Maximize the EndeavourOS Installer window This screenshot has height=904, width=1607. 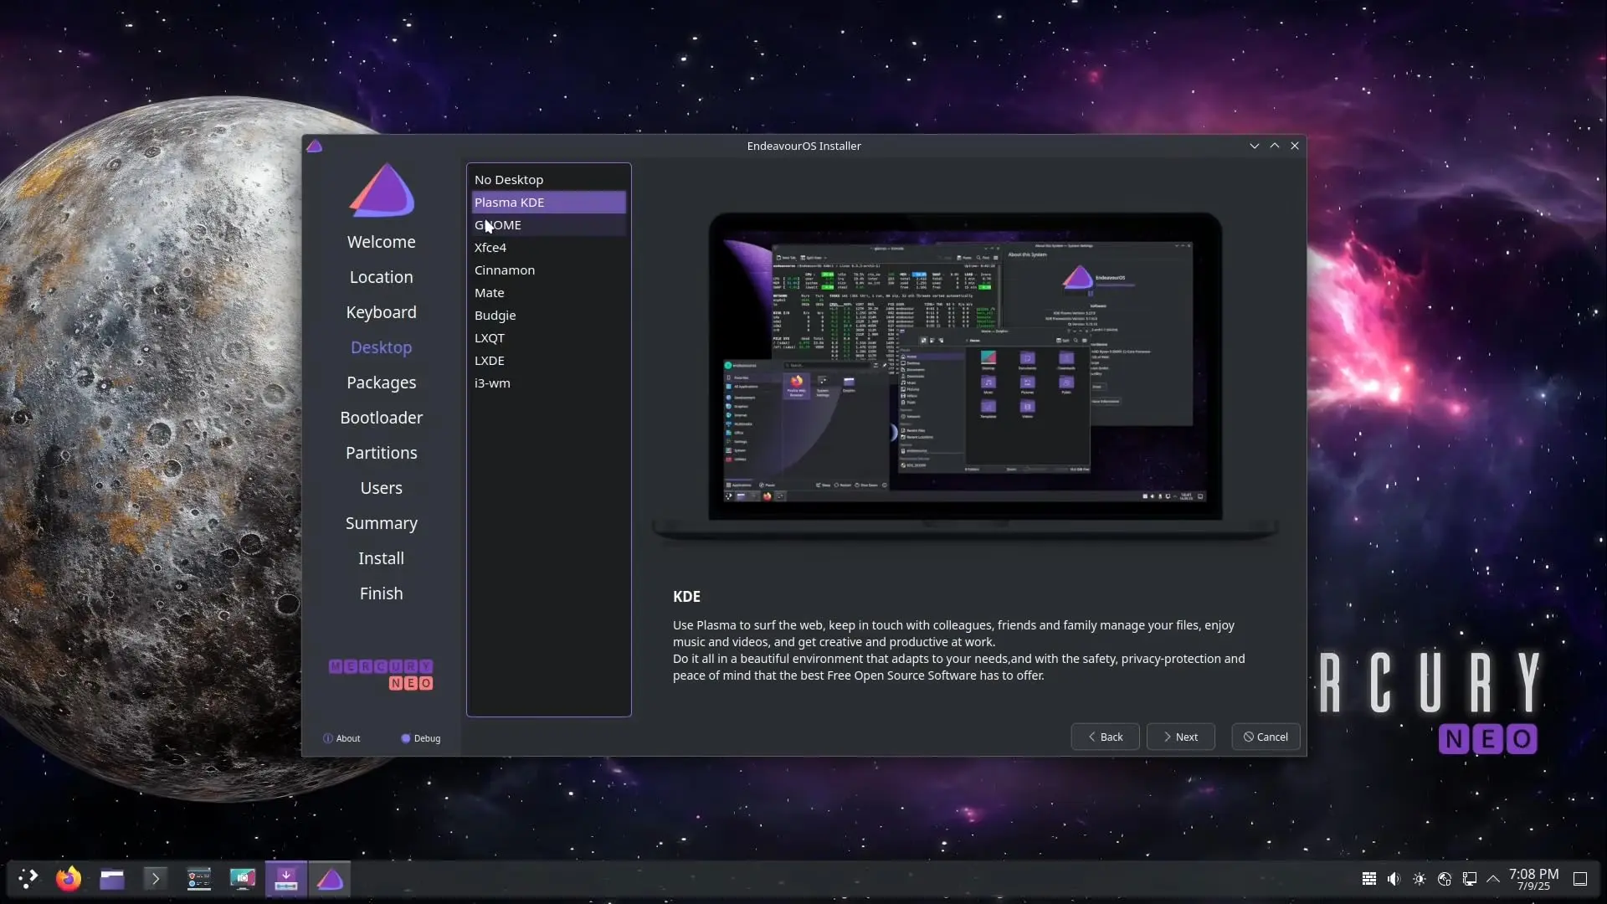pyautogui.click(x=1275, y=146)
